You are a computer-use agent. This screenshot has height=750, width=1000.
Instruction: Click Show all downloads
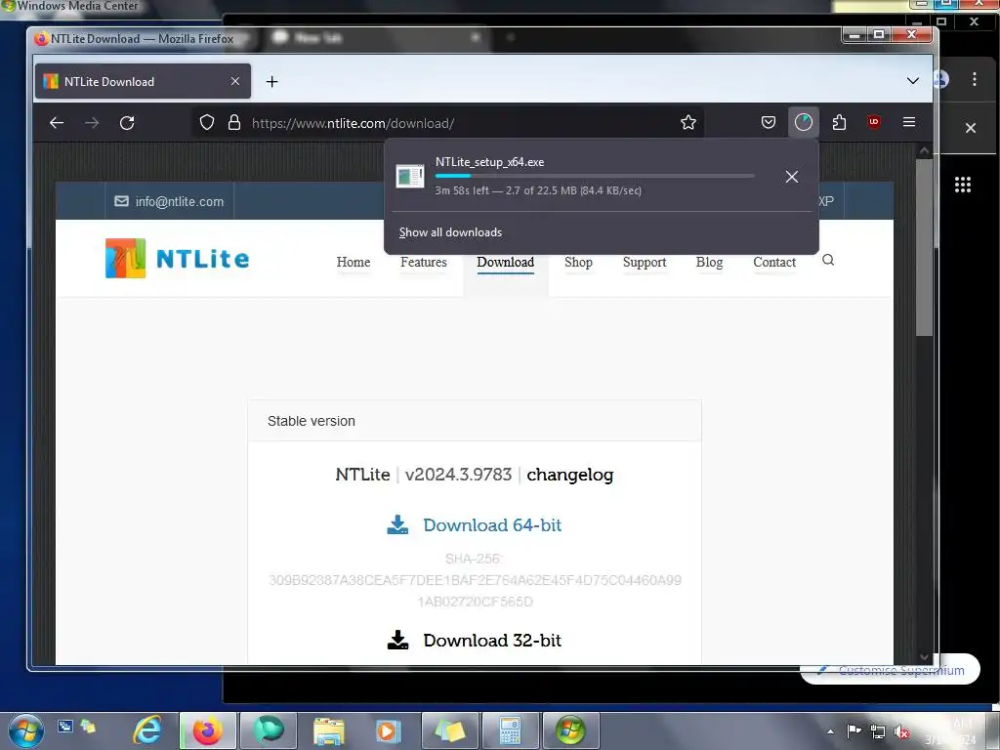click(x=450, y=232)
